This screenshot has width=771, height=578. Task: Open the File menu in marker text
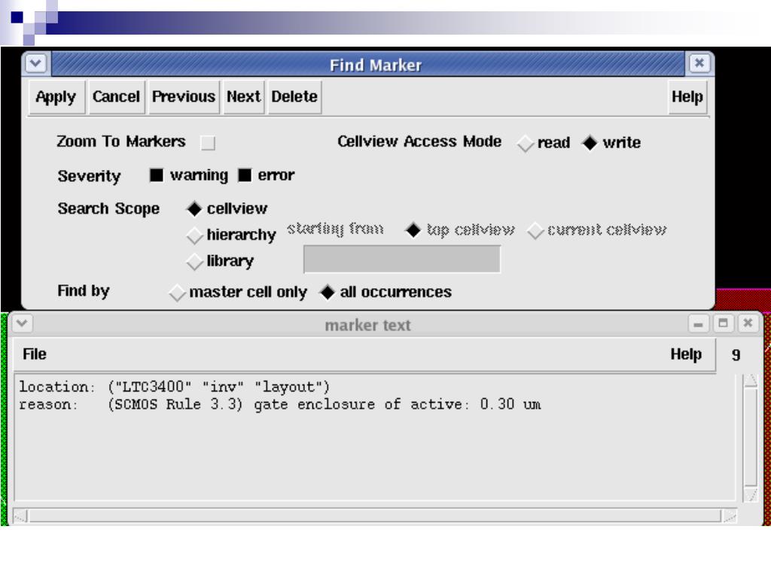[x=35, y=354]
